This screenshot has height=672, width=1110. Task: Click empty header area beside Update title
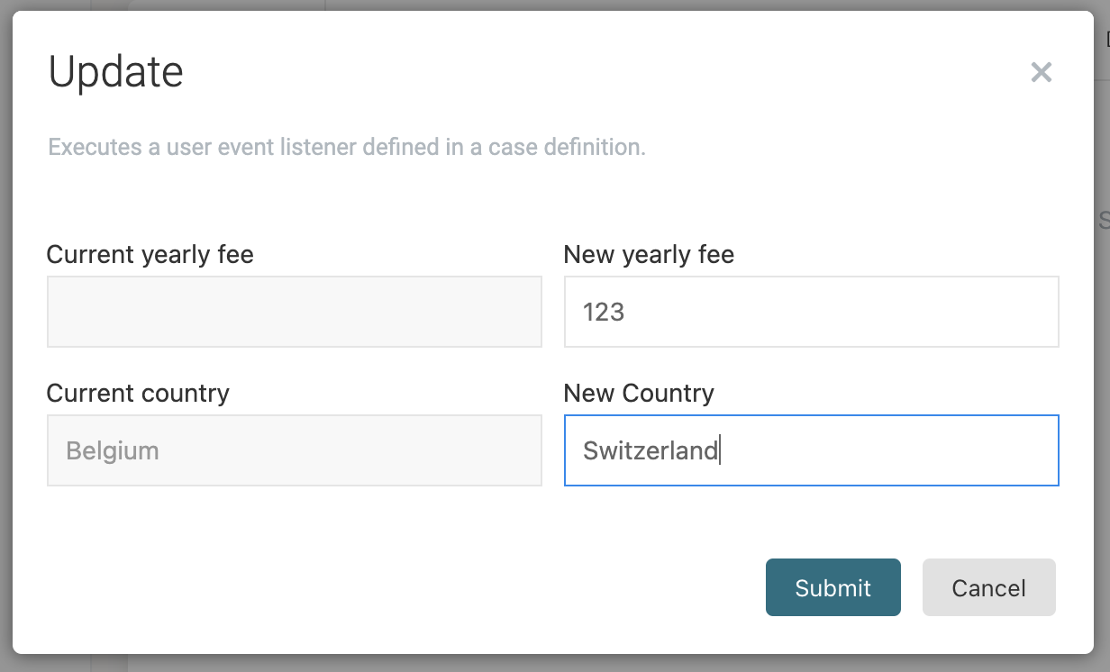pyautogui.click(x=586, y=72)
